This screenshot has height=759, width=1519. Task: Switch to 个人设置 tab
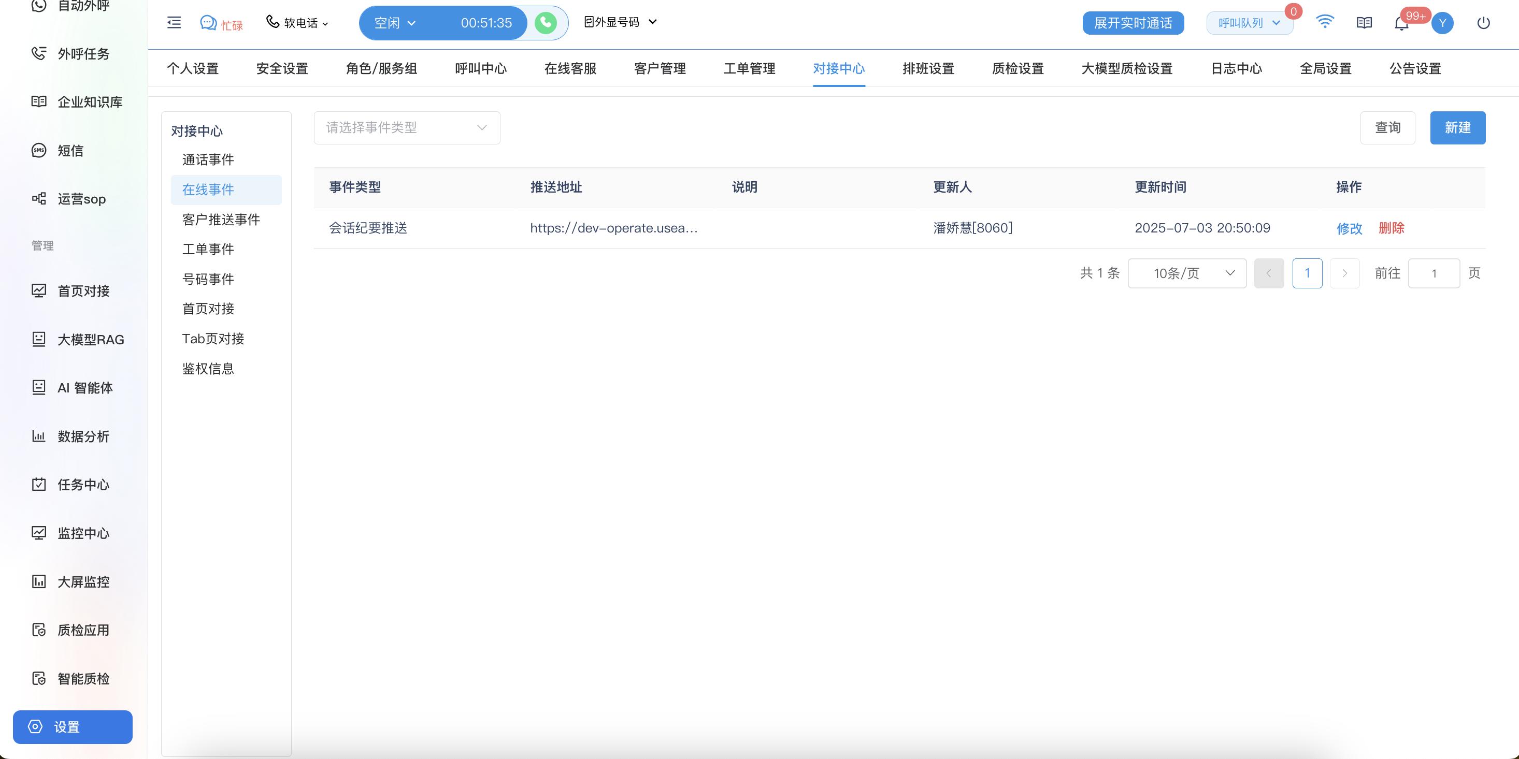[193, 68]
